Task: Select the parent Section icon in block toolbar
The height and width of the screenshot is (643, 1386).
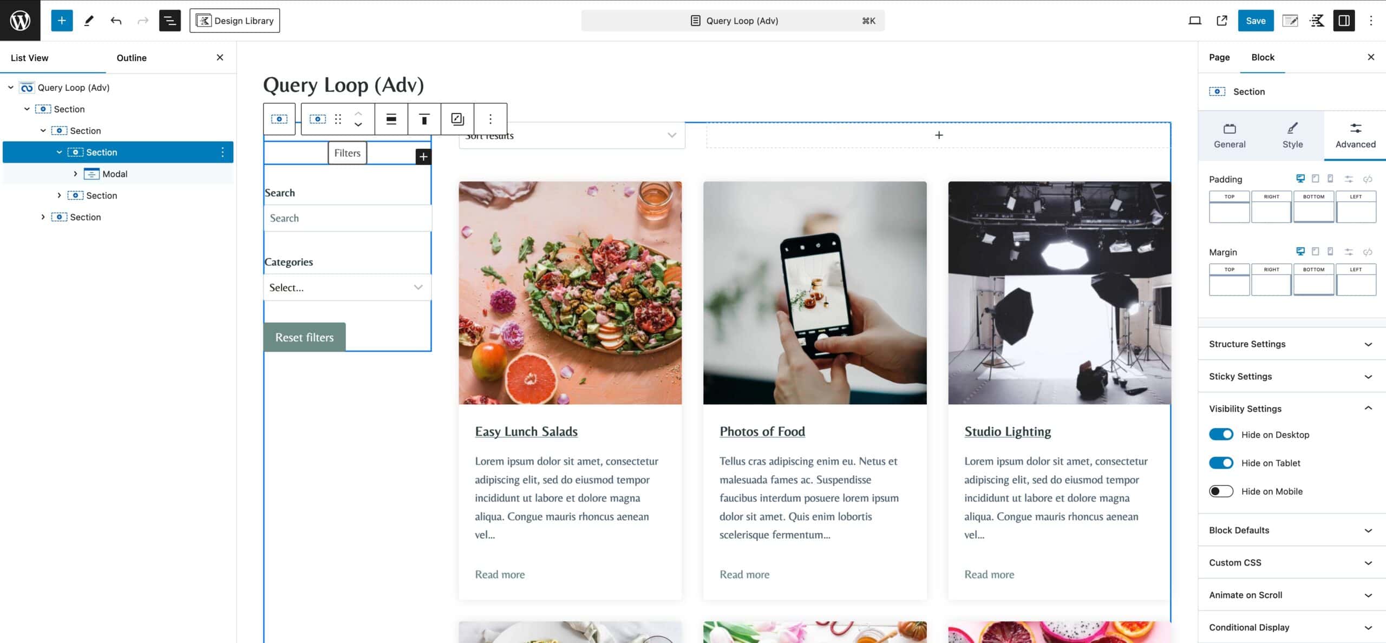Action: pos(278,119)
